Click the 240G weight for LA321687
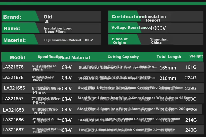Screen dimensions: 206x137 point(191,130)
